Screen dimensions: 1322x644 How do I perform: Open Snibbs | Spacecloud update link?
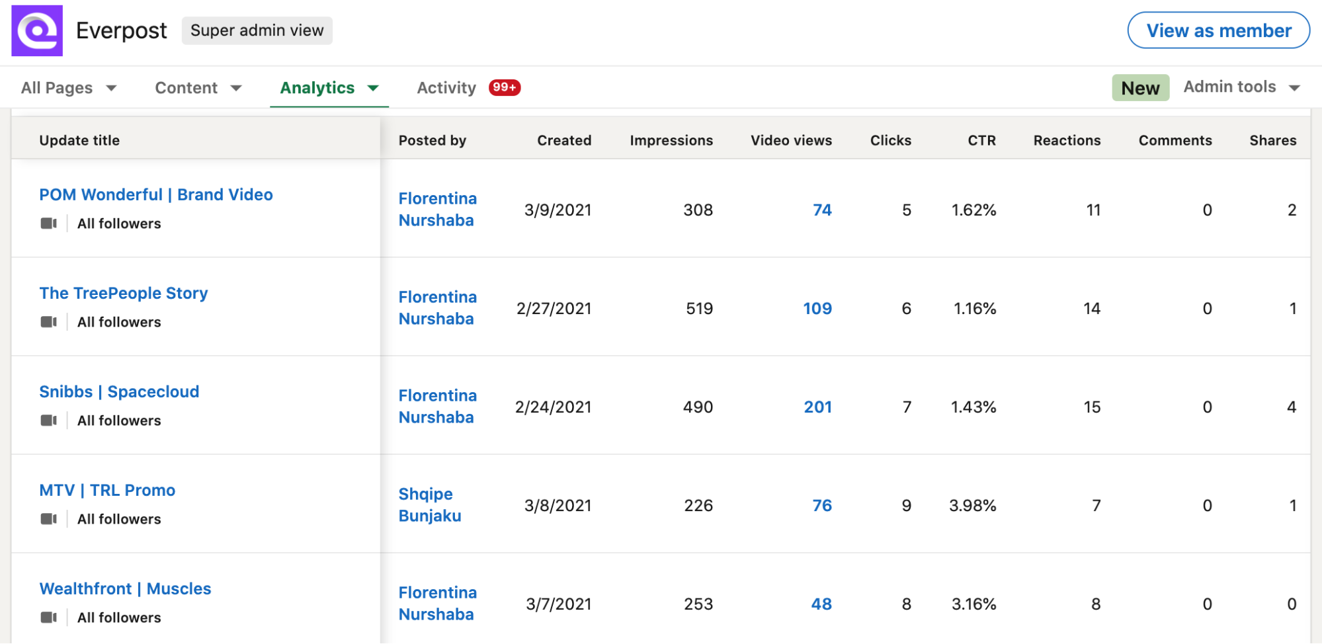[x=119, y=391]
